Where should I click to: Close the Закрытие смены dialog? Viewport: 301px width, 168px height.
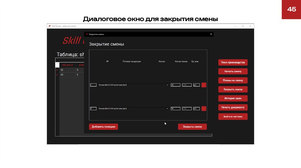[x=211, y=34]
